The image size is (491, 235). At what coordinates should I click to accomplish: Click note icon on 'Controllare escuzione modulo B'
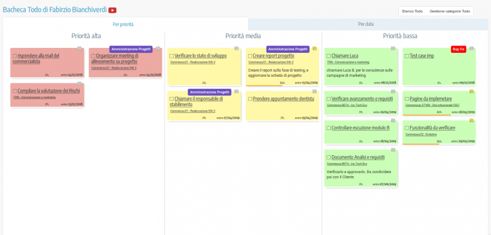(x=393, y=120)
